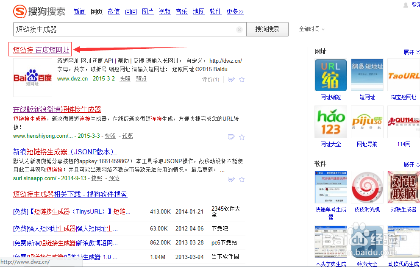Open the 快递单号生成器 software thumbnail

pos(331,187)
